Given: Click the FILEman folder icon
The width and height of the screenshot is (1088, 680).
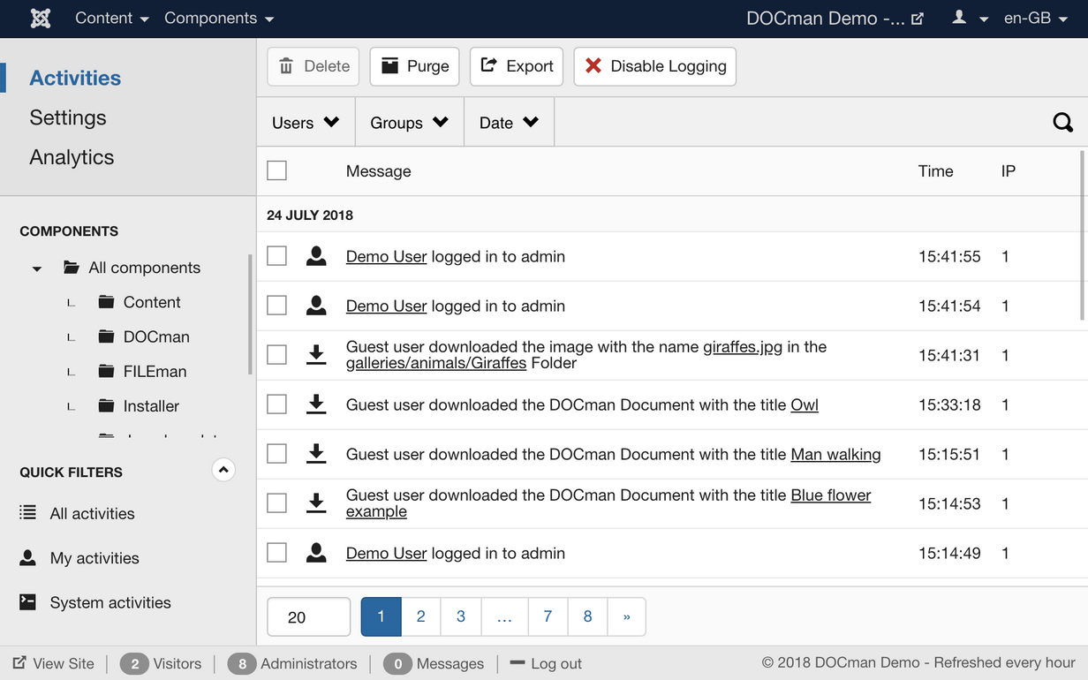Looking at the screenshot, I should (x=107, y=371).
